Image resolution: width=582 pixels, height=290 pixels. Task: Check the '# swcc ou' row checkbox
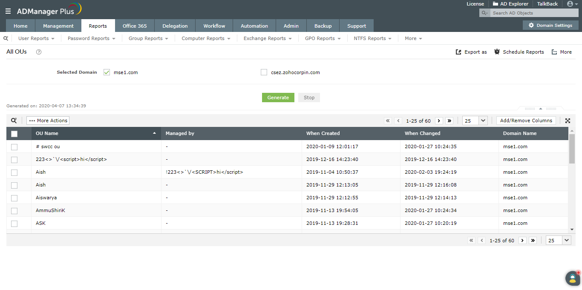point(14,147)
